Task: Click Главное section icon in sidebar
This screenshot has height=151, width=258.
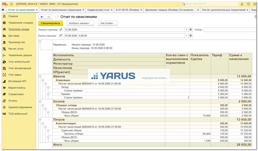Action: (x=4, y=16)
